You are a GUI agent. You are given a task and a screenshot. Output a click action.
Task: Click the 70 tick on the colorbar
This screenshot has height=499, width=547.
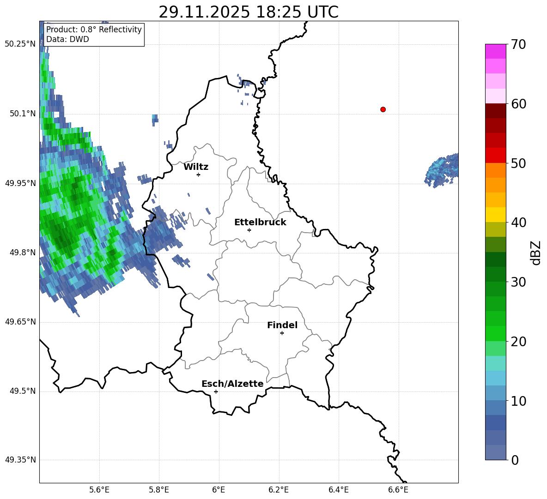point(518,44)
